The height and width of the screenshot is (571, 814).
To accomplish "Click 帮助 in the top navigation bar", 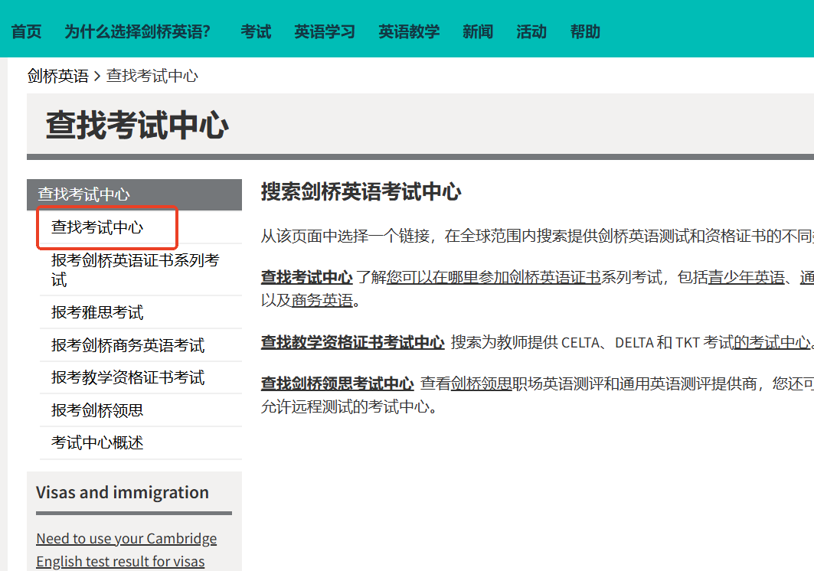I will (584, 31).
